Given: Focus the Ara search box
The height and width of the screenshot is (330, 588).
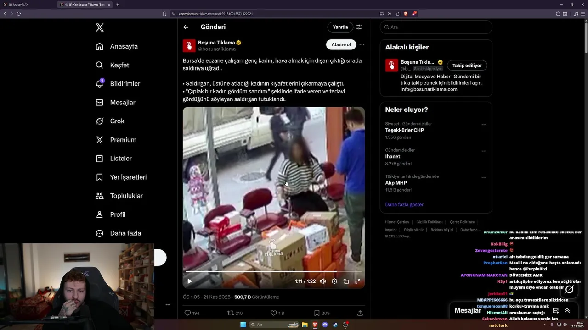Looking at the screenshot, I should click(x=436, y=27).
